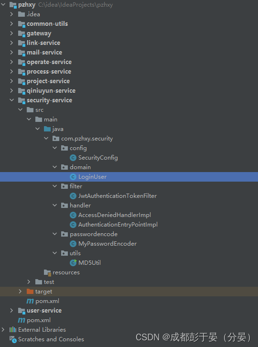Expand the .idea folder chevron
This screenshot has width=258, height=347.
click(11, 14)
